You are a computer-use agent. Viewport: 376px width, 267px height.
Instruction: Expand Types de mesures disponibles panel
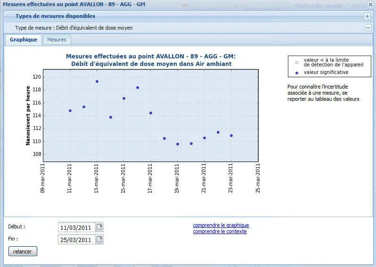point(367,16)
